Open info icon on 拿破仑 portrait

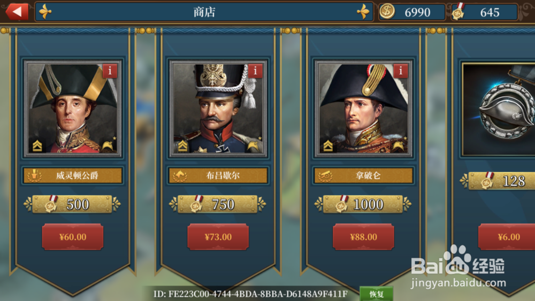click(x=401, y=71)
